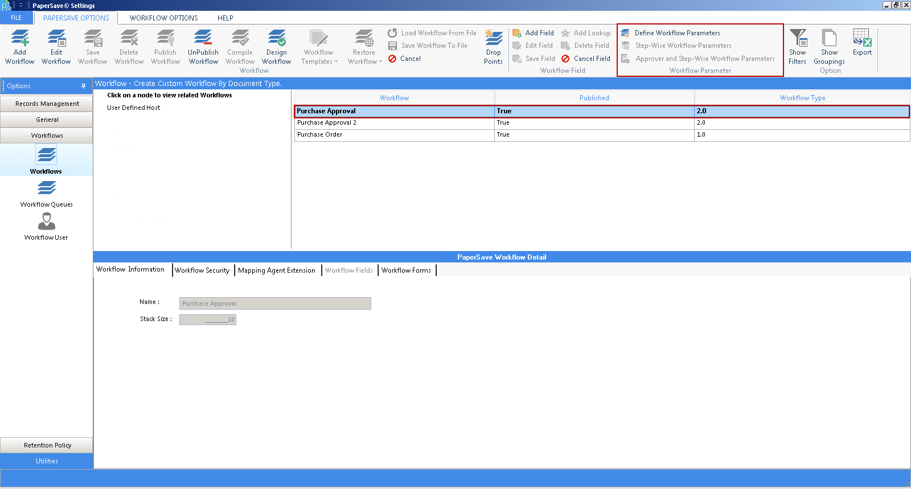This screenshot has width=911, height=489.
Task: Click Load Workflow From File
Action: tap(432, 33)
